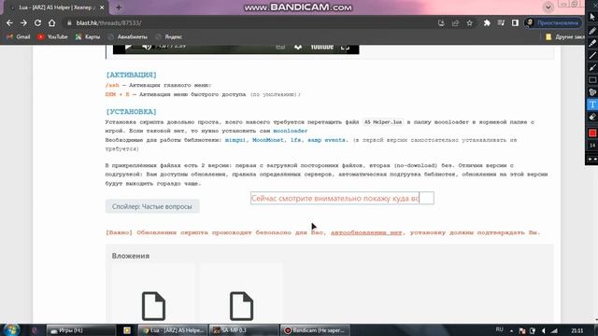Open the red drawing color swatch
The image size is (598, 336).
[x=592, y=133]
